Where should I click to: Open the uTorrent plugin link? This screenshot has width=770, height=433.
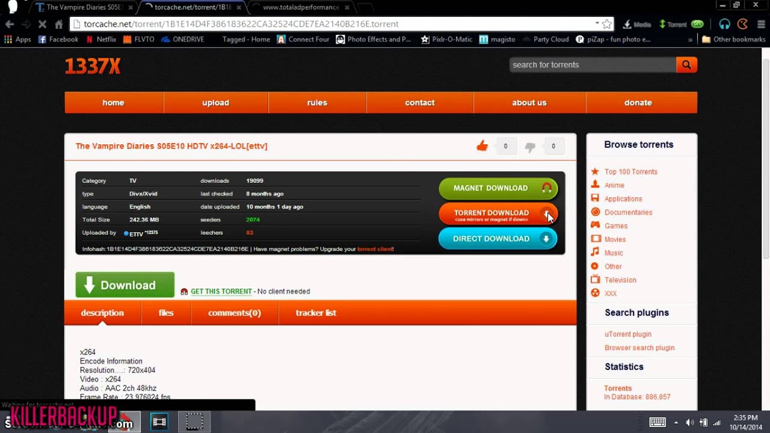coord(628,334)
